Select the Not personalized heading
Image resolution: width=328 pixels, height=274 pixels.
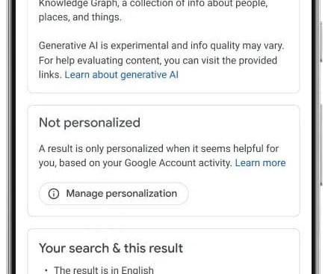pos(90,123)
